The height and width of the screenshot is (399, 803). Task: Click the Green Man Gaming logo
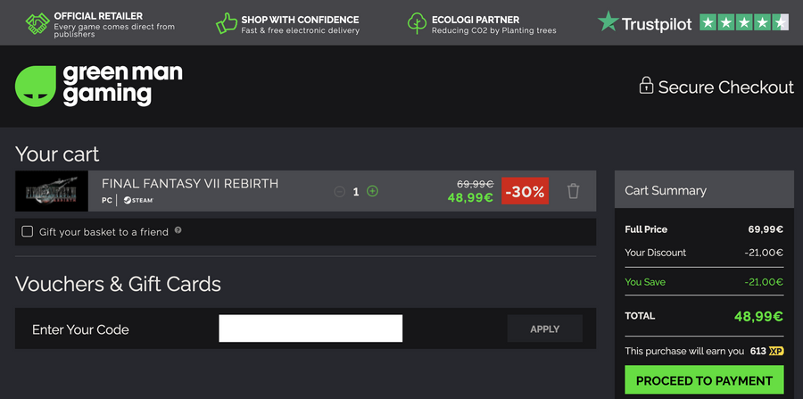point(98,86)
